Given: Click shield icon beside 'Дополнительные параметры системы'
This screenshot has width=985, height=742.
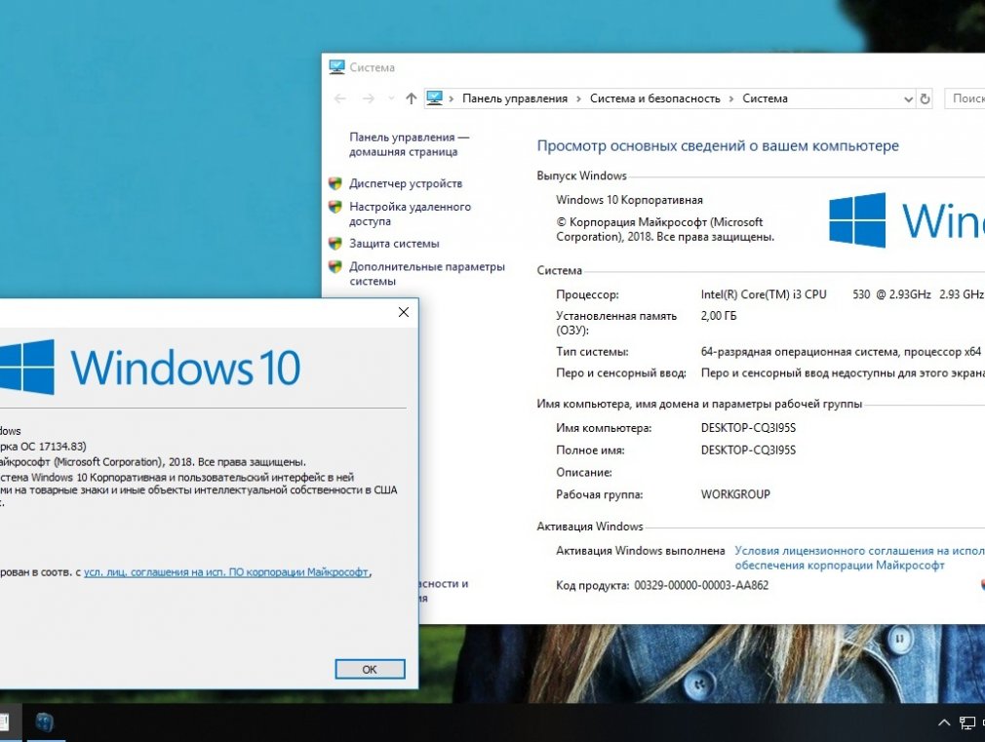Looking at the screenshot, I should pos(335,267).
